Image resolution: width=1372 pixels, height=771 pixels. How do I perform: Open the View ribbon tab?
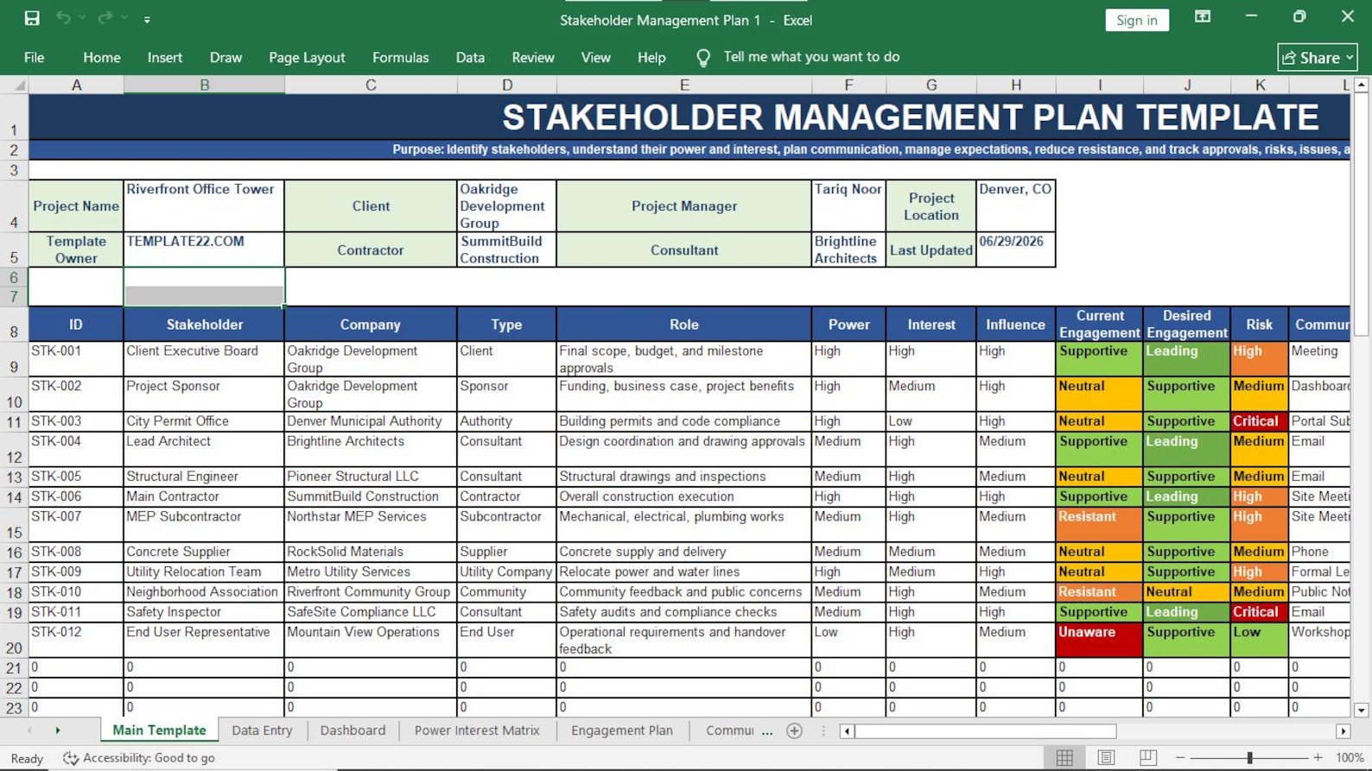click(595, 57)
